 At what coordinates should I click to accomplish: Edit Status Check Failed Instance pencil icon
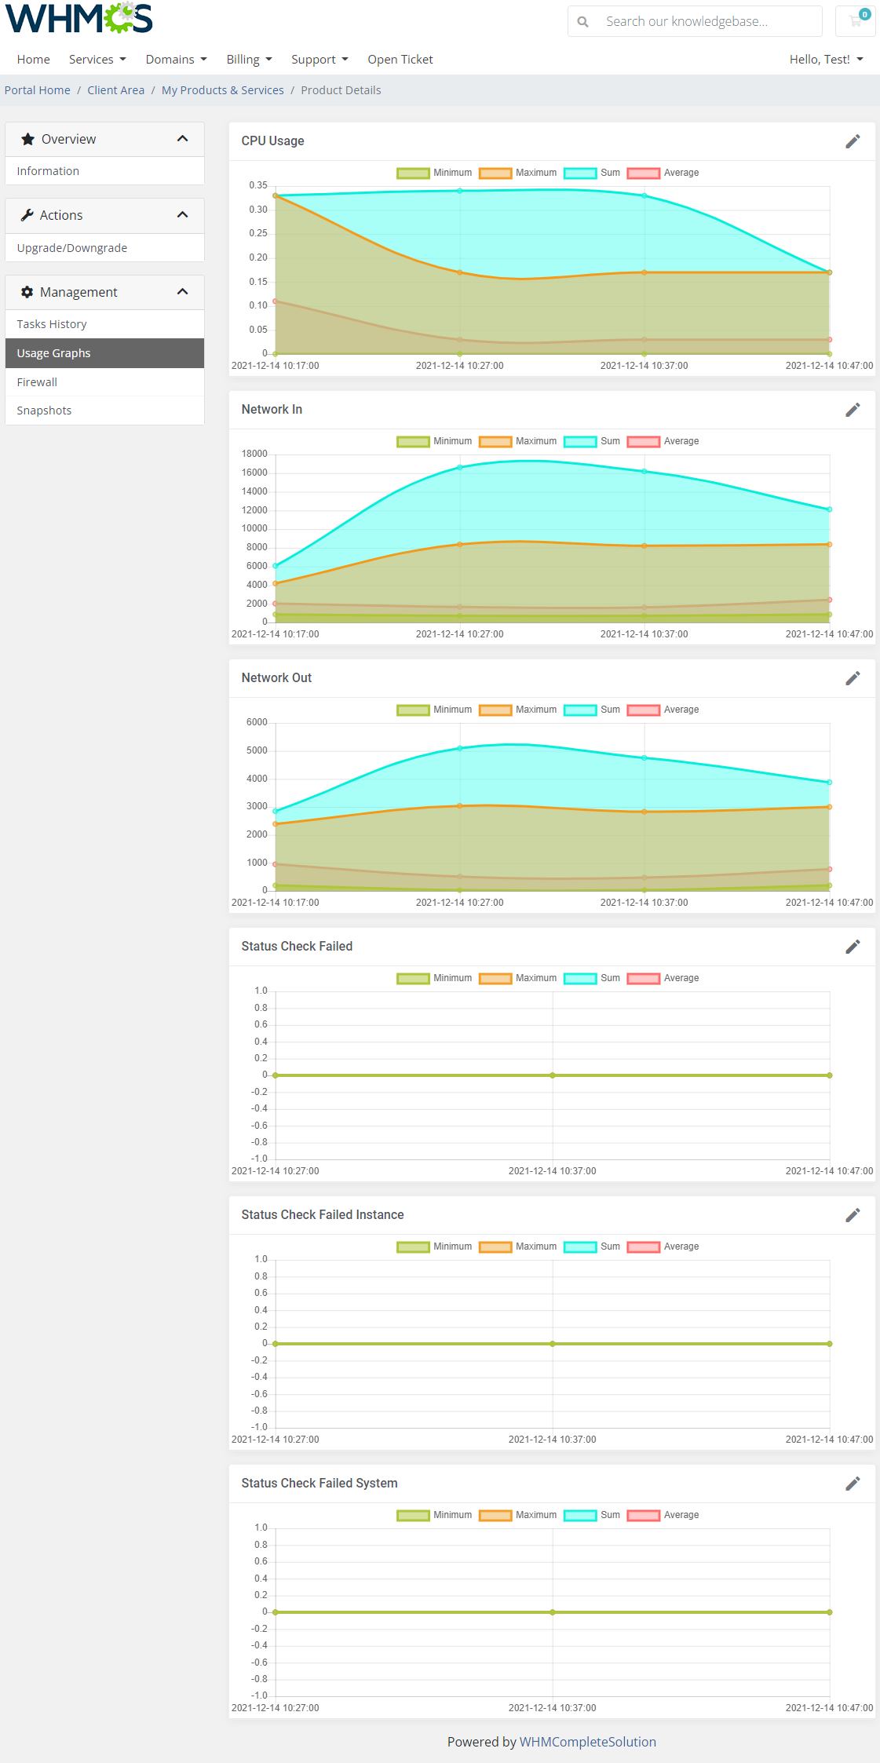tap(853, 1215)
